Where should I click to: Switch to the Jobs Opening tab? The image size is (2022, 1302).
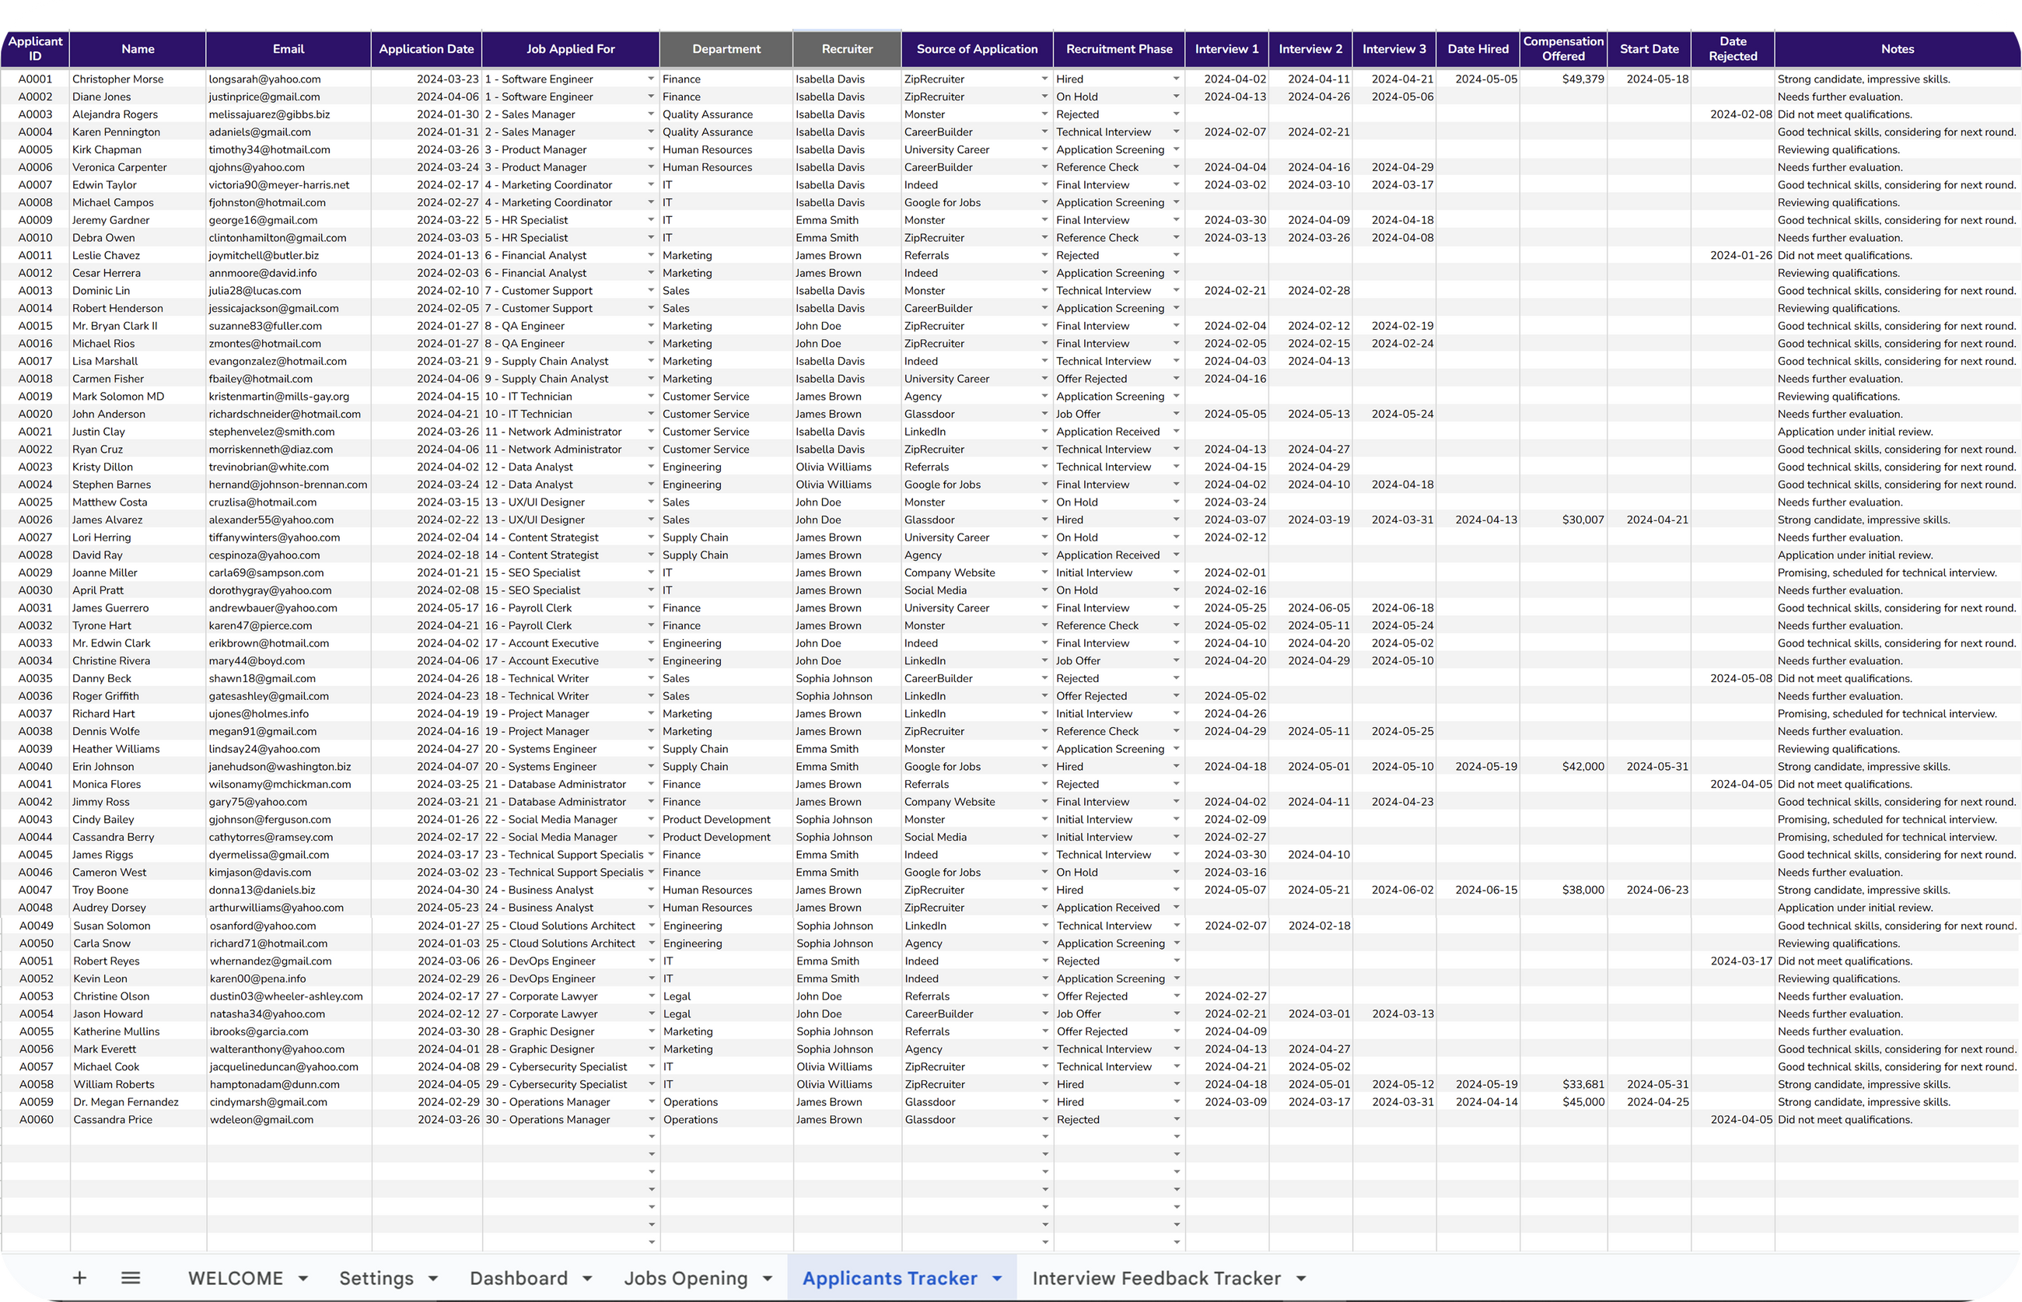point(686,1279)
